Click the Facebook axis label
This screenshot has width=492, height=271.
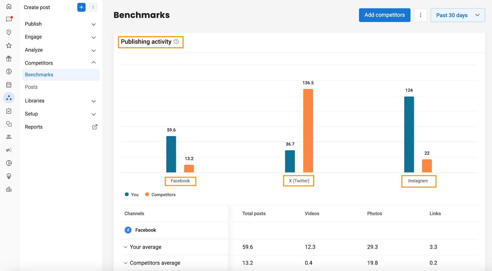181,181
